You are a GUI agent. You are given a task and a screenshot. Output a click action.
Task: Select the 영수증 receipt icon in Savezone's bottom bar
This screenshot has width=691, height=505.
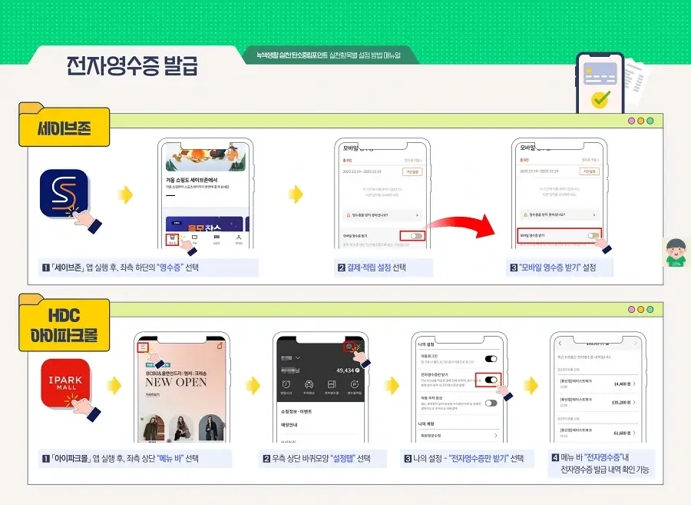(172, 239)
